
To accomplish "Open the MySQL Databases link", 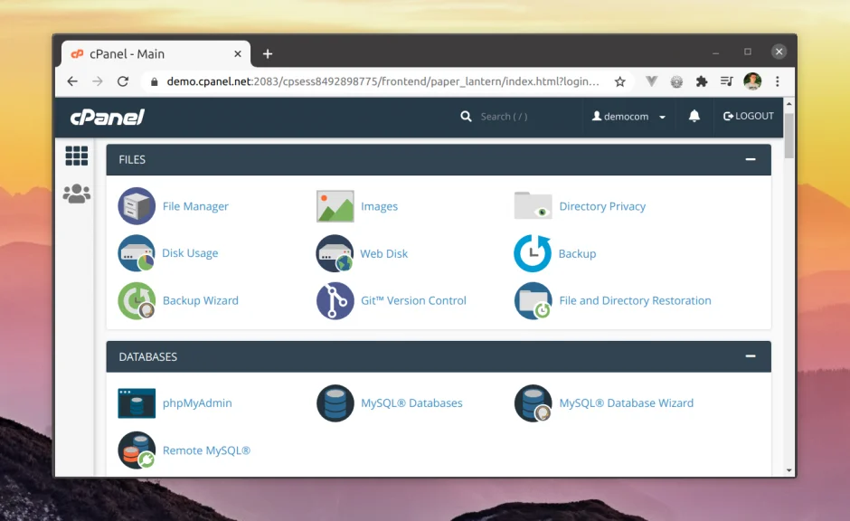I will click(x=411, y=403).
